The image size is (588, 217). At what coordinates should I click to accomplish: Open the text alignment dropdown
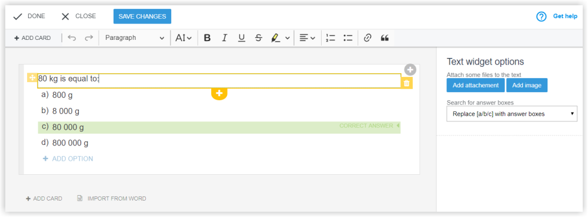pos(307,38)
